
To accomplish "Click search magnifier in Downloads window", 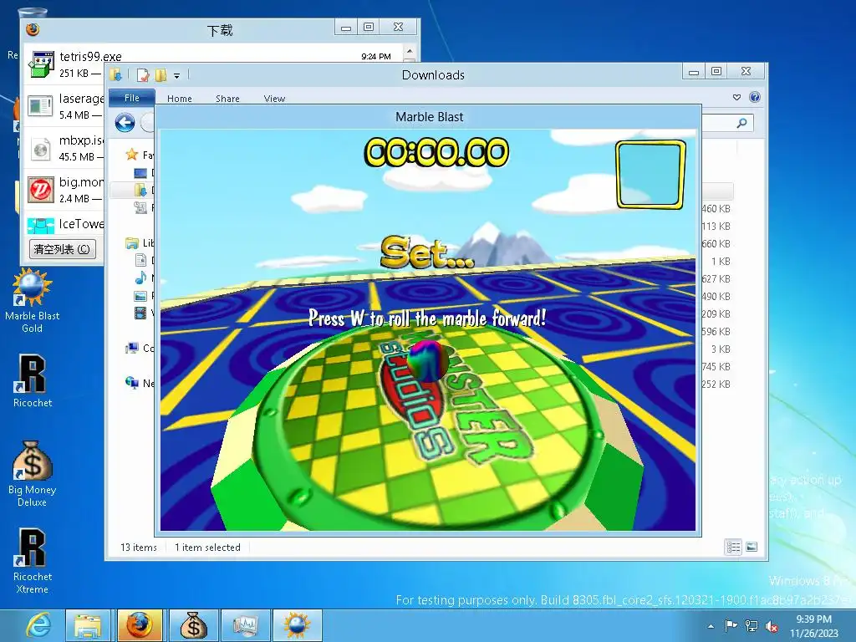I will [x=741, y=123].
